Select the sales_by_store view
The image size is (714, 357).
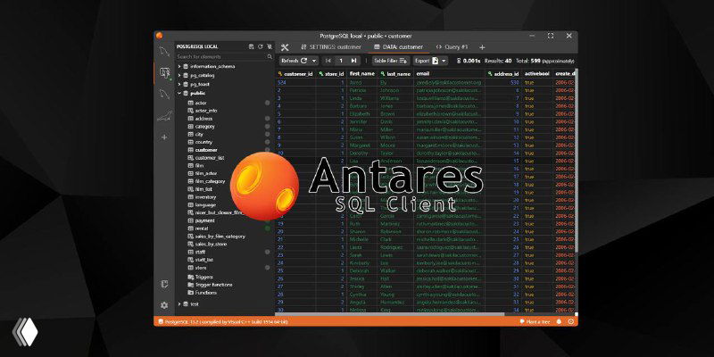point(211,244)
